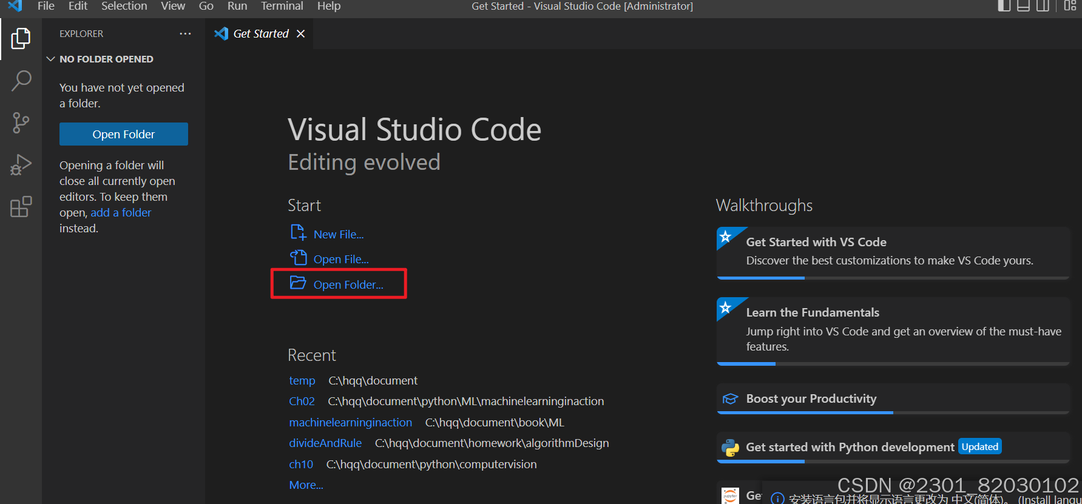This screenshot has width=1082, height=504.
Task: Open the Terminal menu
Action: 282,6
